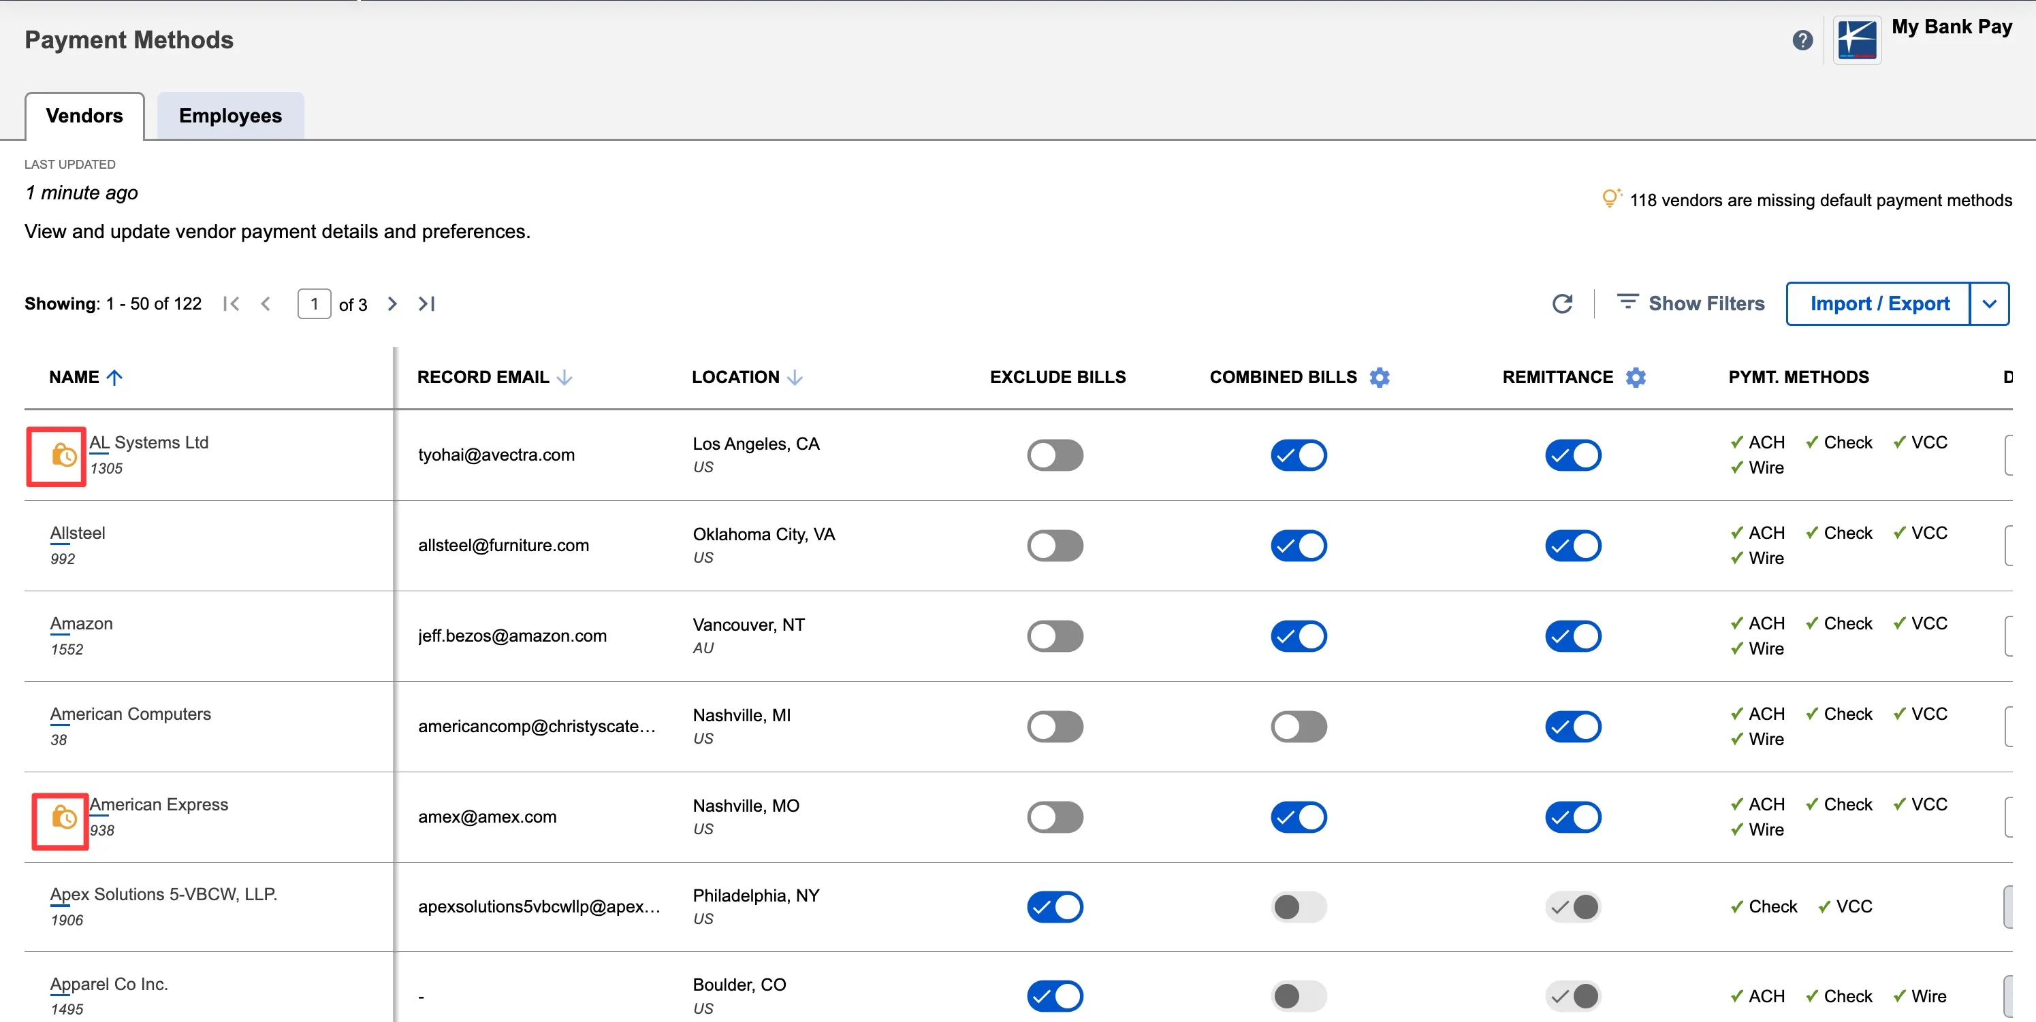Open Apex Solutions 5-VBCW, LLP. link
Viewport: 2036px width, 1022px height.
click(163, 894)
